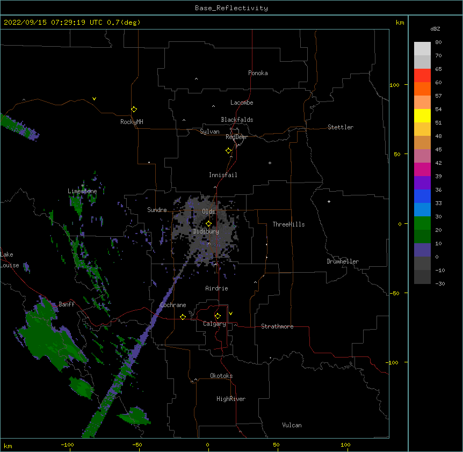Click the Didsbury city label

click(x=206, y=231)
